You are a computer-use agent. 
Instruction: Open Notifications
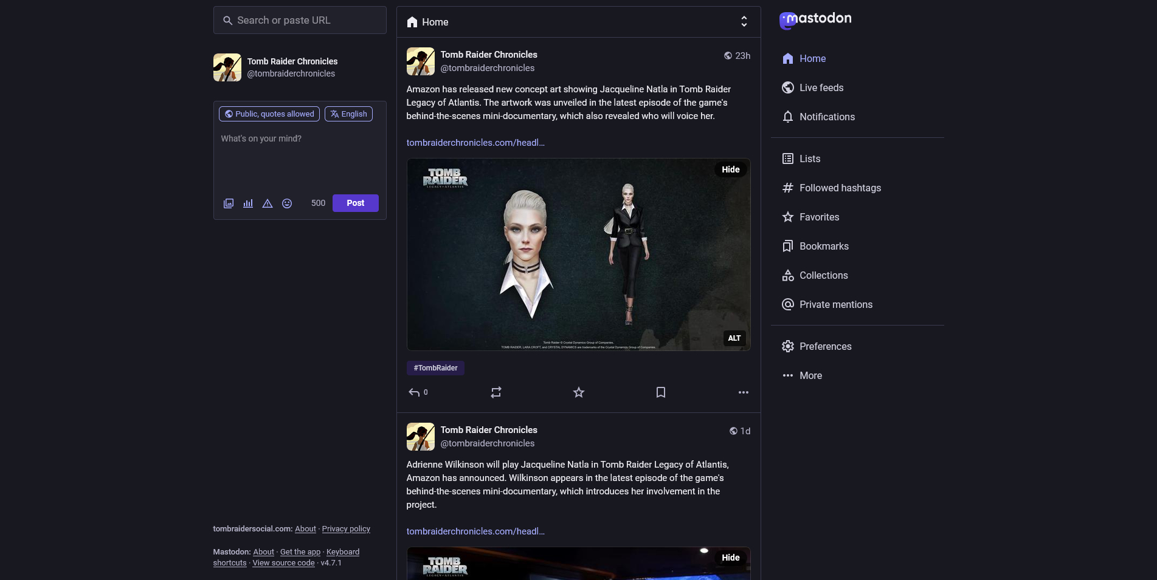click(x=818, y=117)
